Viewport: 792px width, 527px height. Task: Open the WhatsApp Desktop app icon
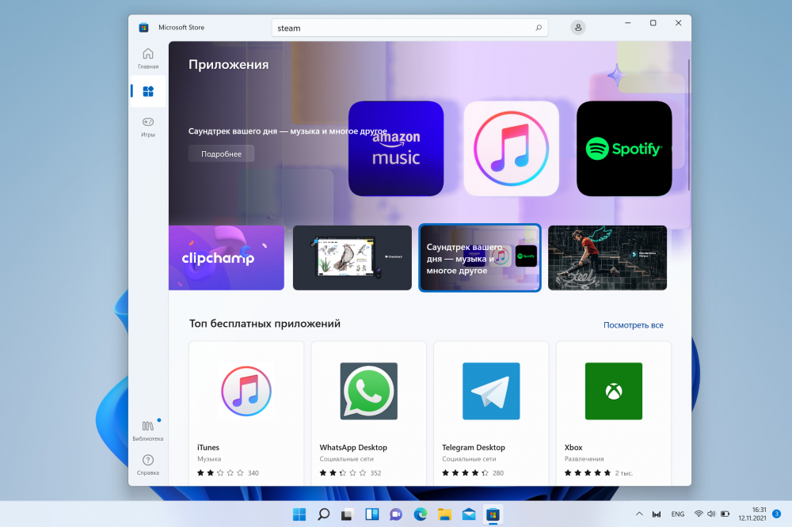coord(369,391)
